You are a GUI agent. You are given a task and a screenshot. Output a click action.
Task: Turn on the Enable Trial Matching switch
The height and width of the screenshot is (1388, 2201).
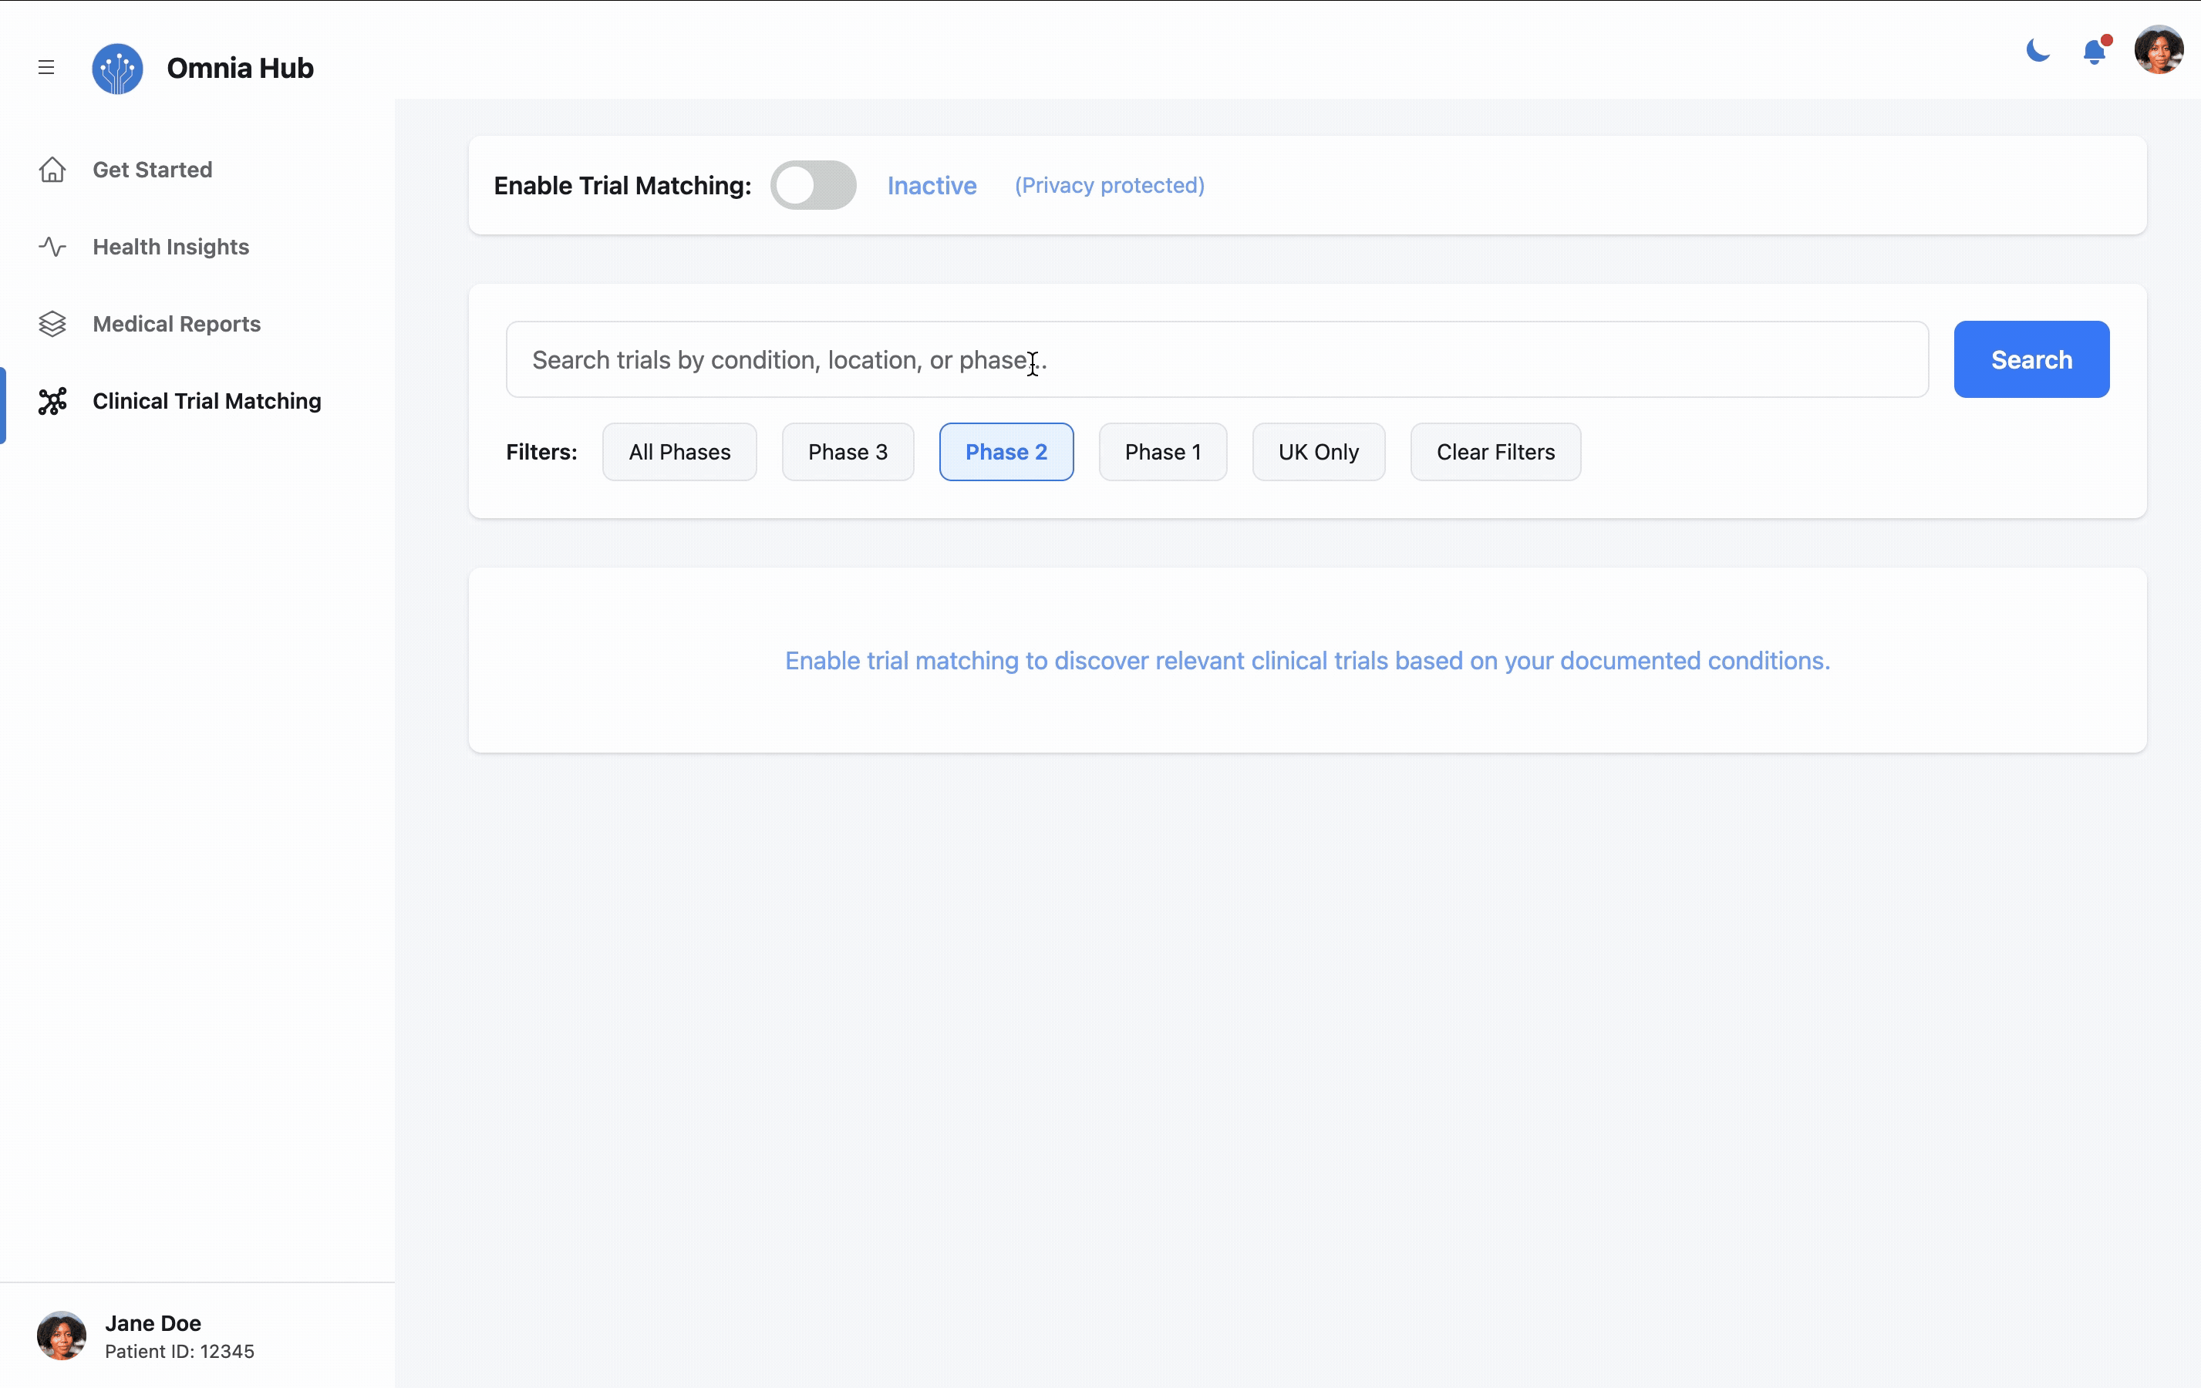point(814,184)
